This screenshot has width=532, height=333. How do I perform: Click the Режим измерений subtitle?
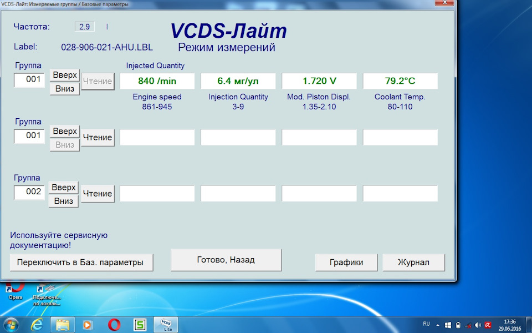click(227, 47)
